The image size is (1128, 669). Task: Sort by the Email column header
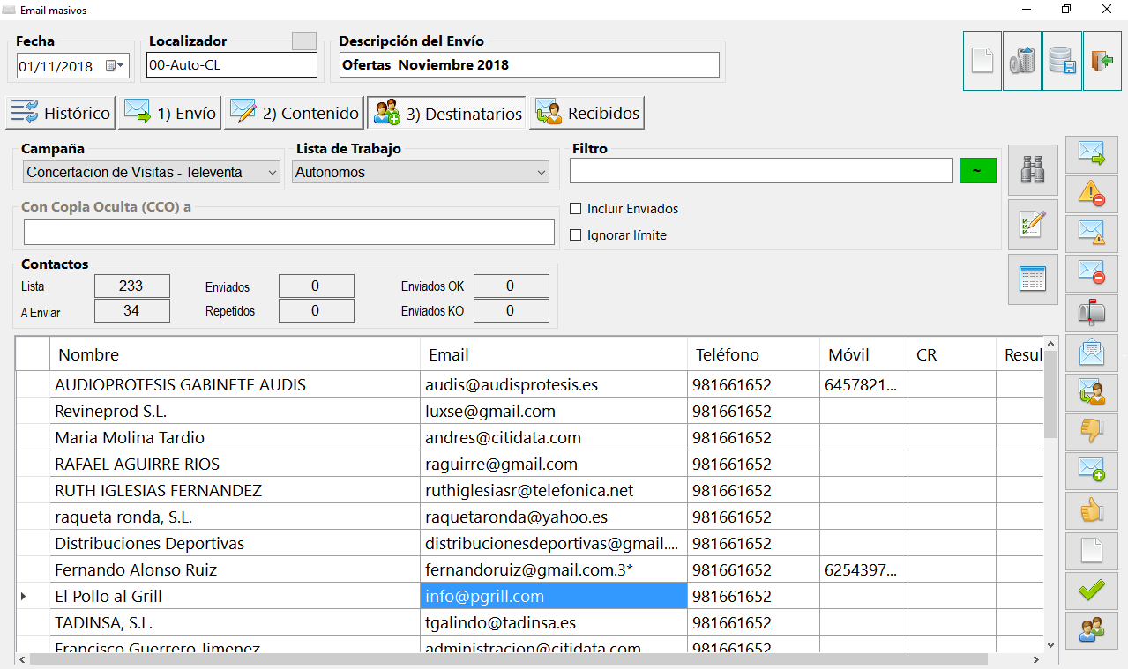click(554, 355)
